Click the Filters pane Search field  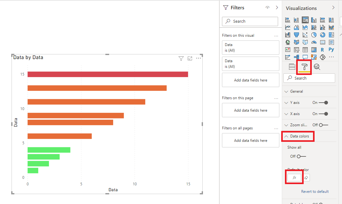(250, 21)
